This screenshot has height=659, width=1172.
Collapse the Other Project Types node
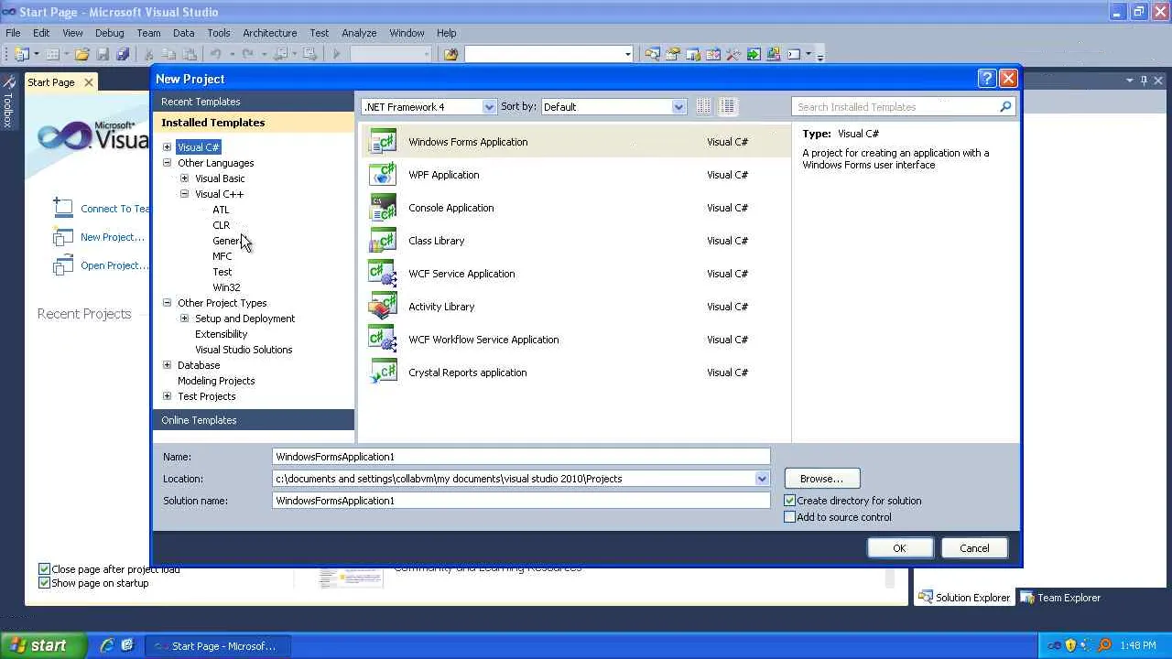pyautogui.click(x=167, y=303)
